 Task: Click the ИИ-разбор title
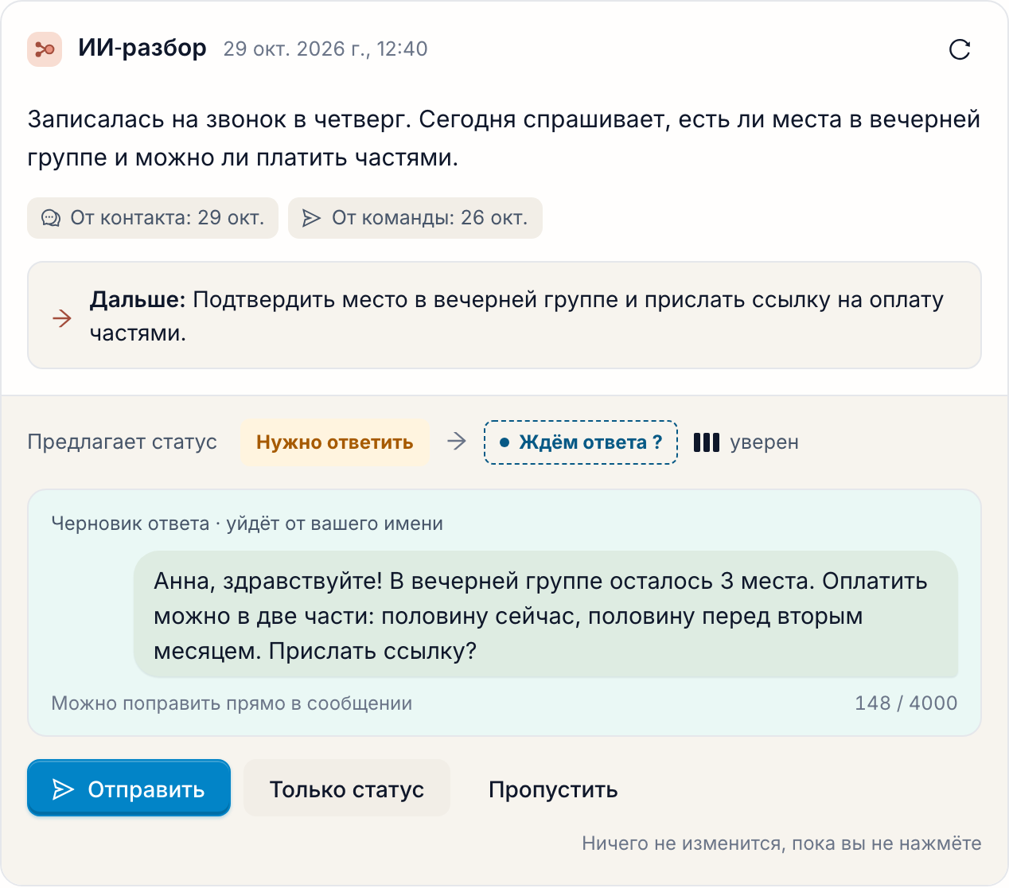click(x=142, y=49)
